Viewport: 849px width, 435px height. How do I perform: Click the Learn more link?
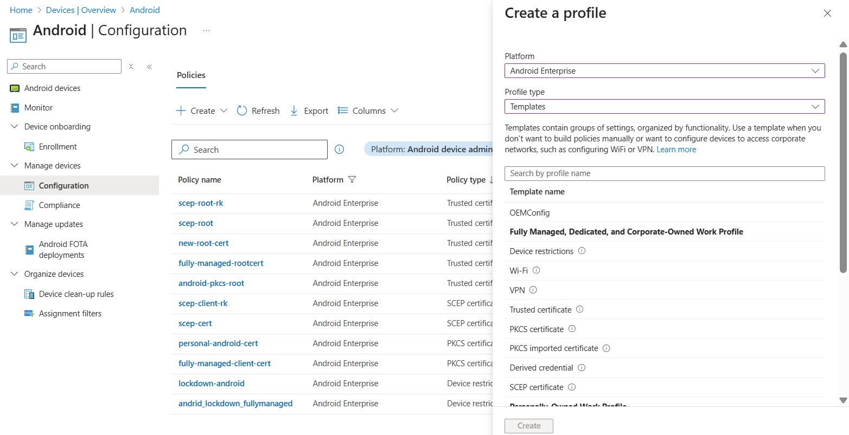(676, 150)
